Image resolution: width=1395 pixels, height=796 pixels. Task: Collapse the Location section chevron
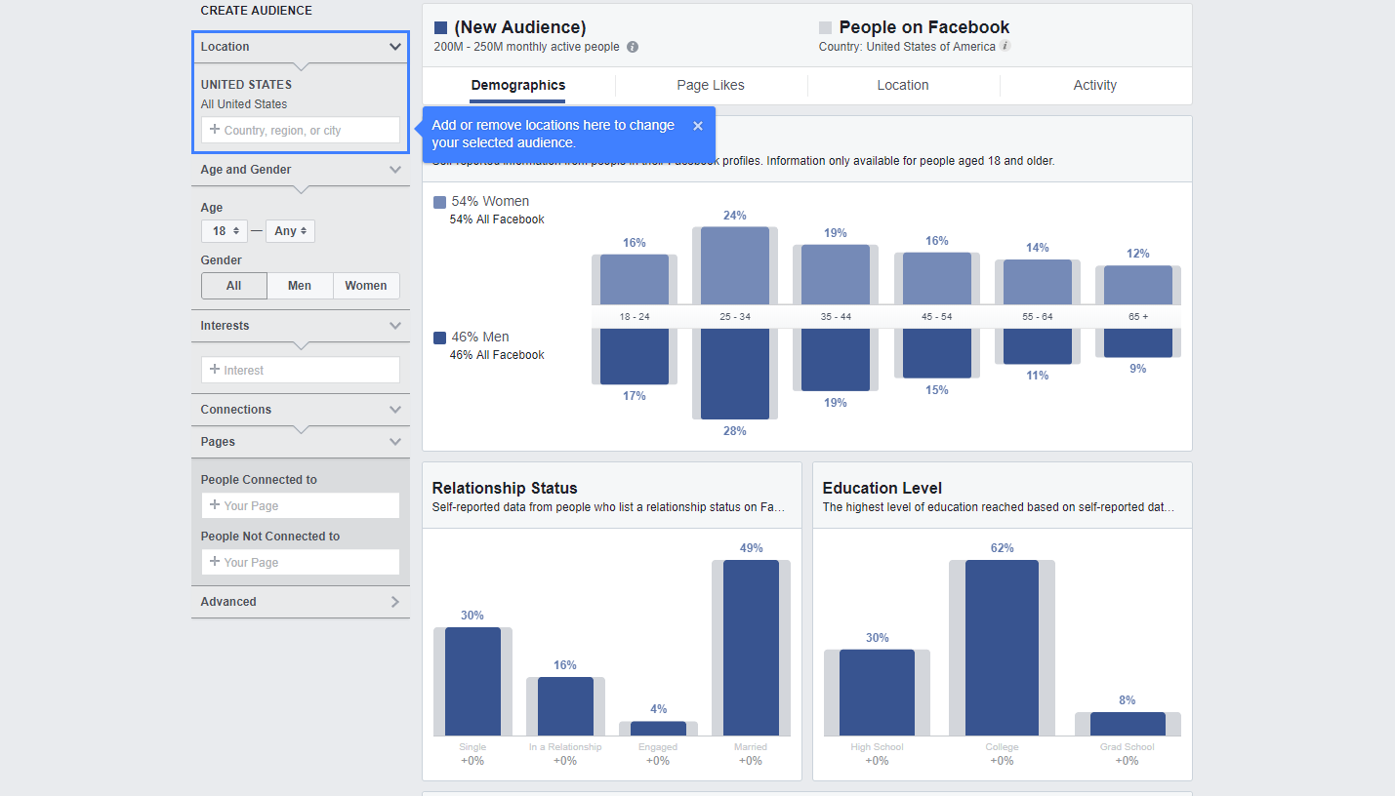tap(394, 47)
